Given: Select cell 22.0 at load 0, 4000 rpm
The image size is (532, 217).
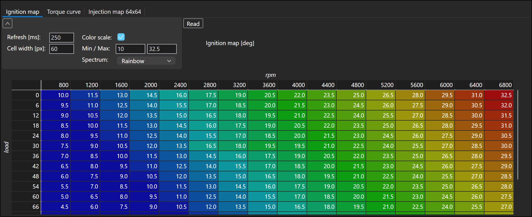Looking at the screenshot, I should [x=292, y=95].
